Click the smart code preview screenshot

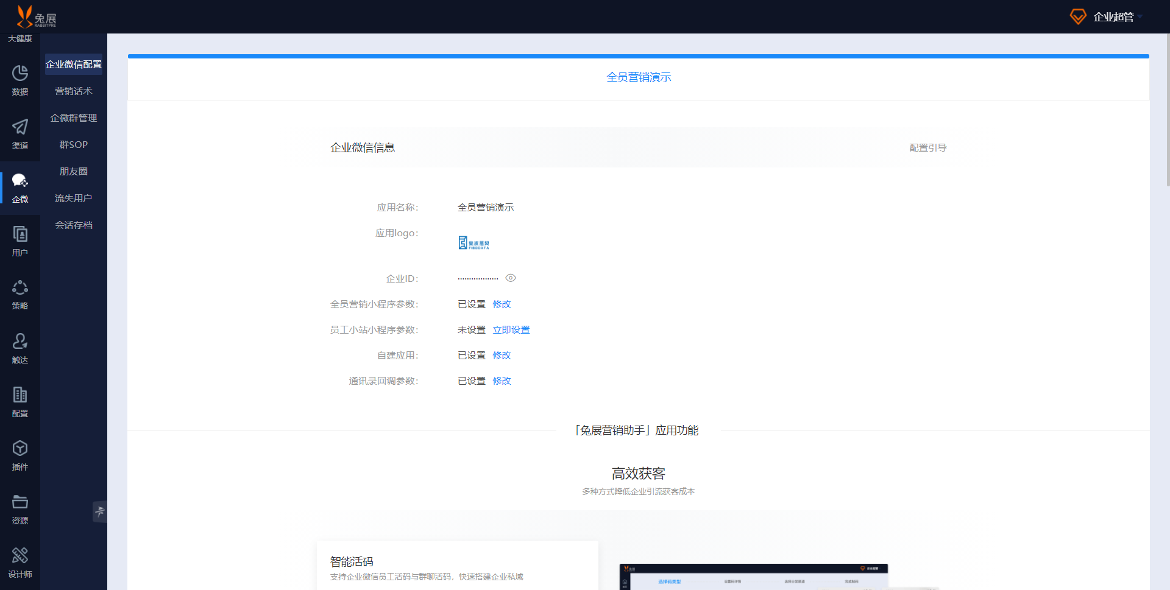(x=754, y=577)
